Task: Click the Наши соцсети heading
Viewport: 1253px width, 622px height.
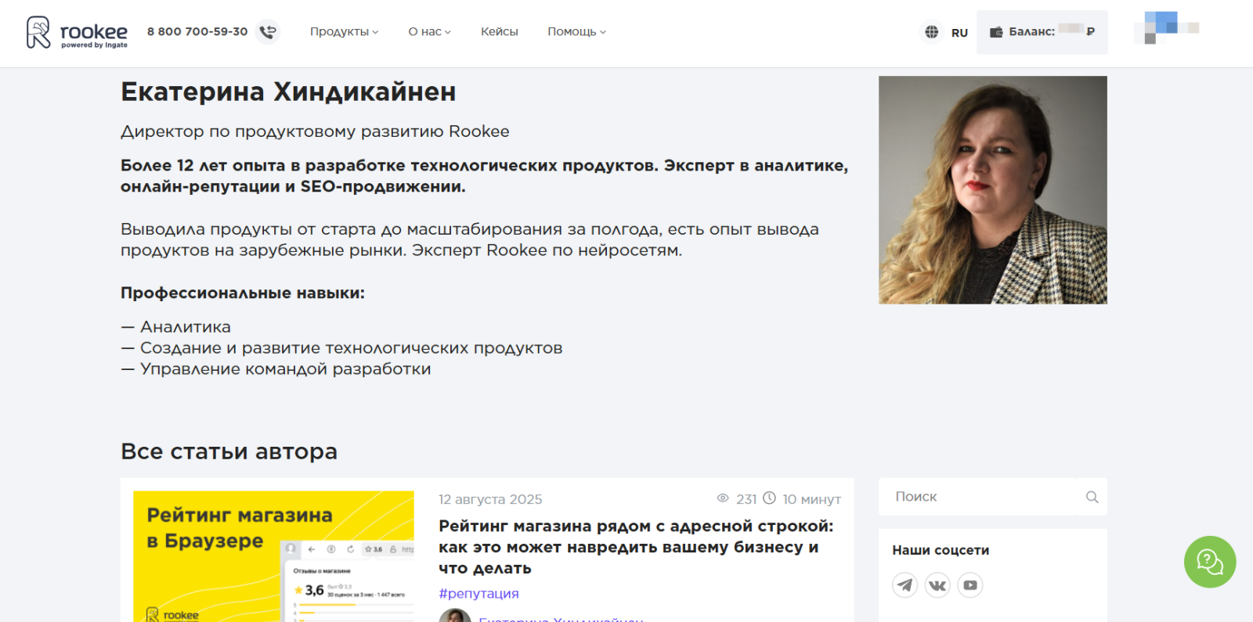Action: [941, 550]
